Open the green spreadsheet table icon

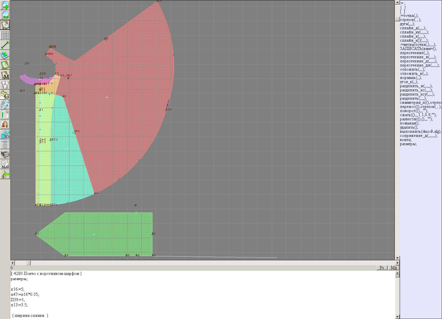(x=5, y=115)
